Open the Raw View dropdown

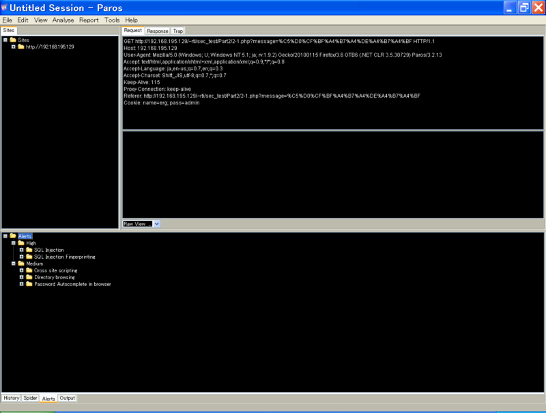[x=157, y=224]
